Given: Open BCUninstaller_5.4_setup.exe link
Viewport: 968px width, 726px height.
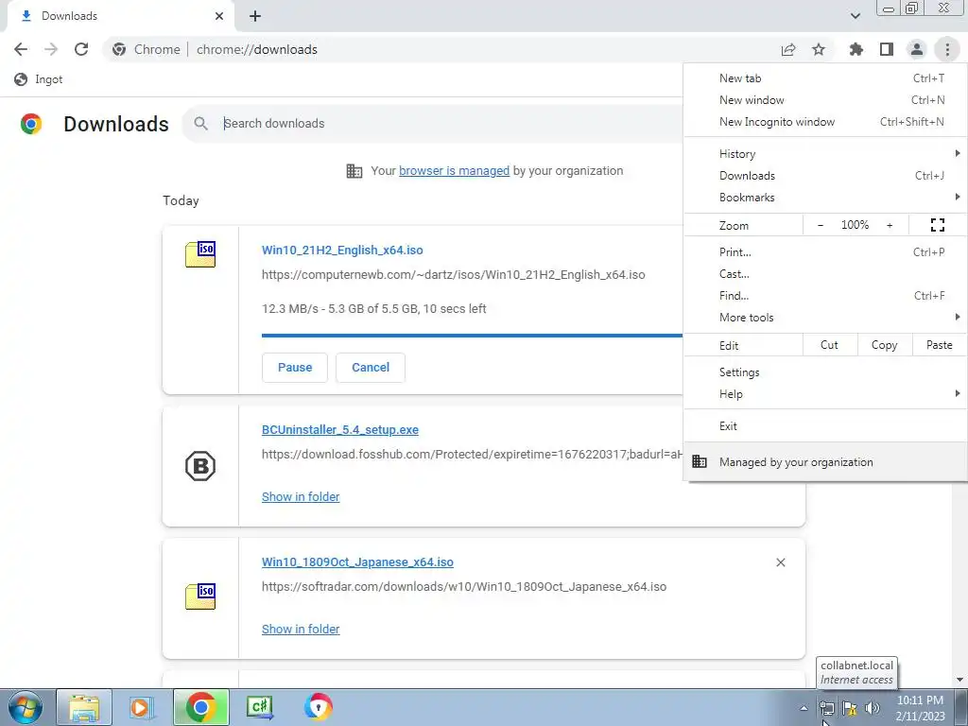Looking at the screenshot, I should tap(340, 430).
